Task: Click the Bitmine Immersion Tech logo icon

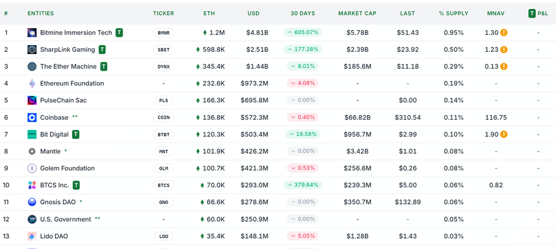Action: [x=32, y=33]
